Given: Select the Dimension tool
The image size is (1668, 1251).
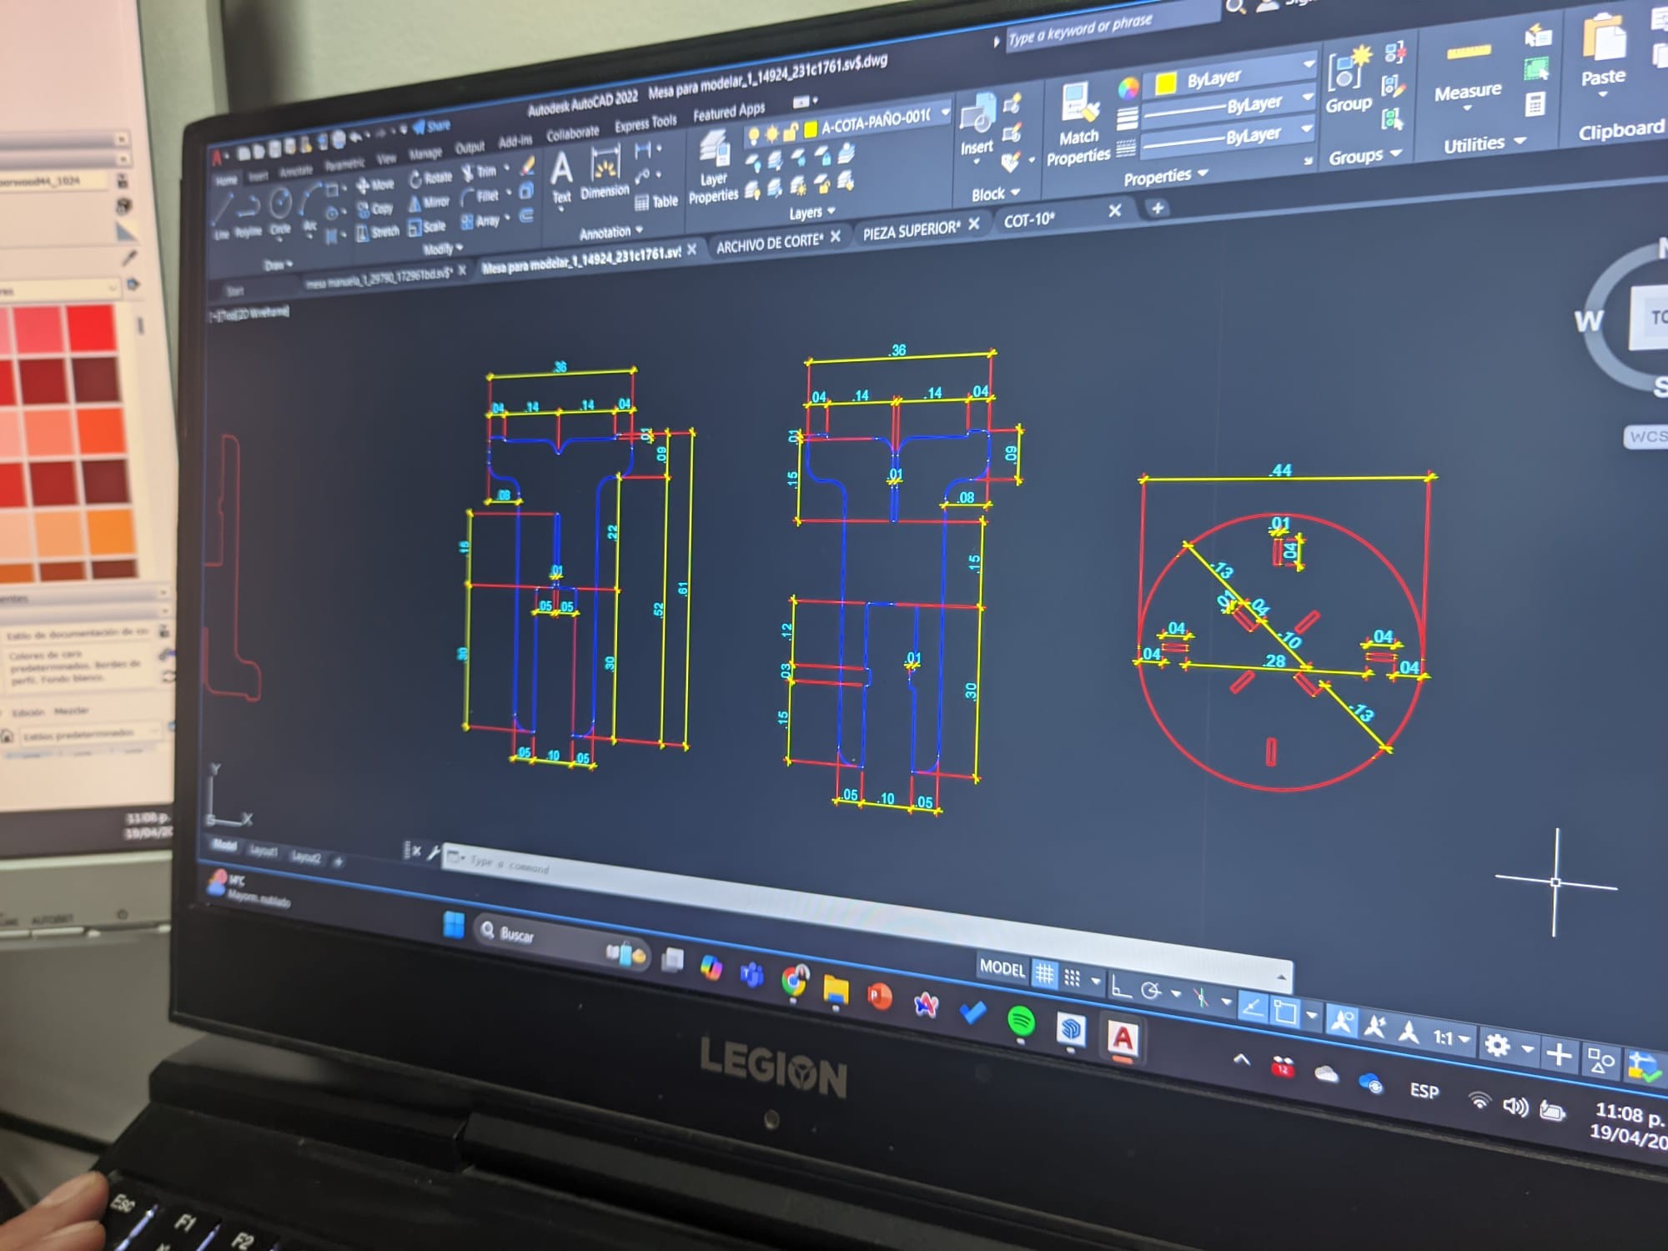Looking at the screenshot, I should tap(605, 171).
